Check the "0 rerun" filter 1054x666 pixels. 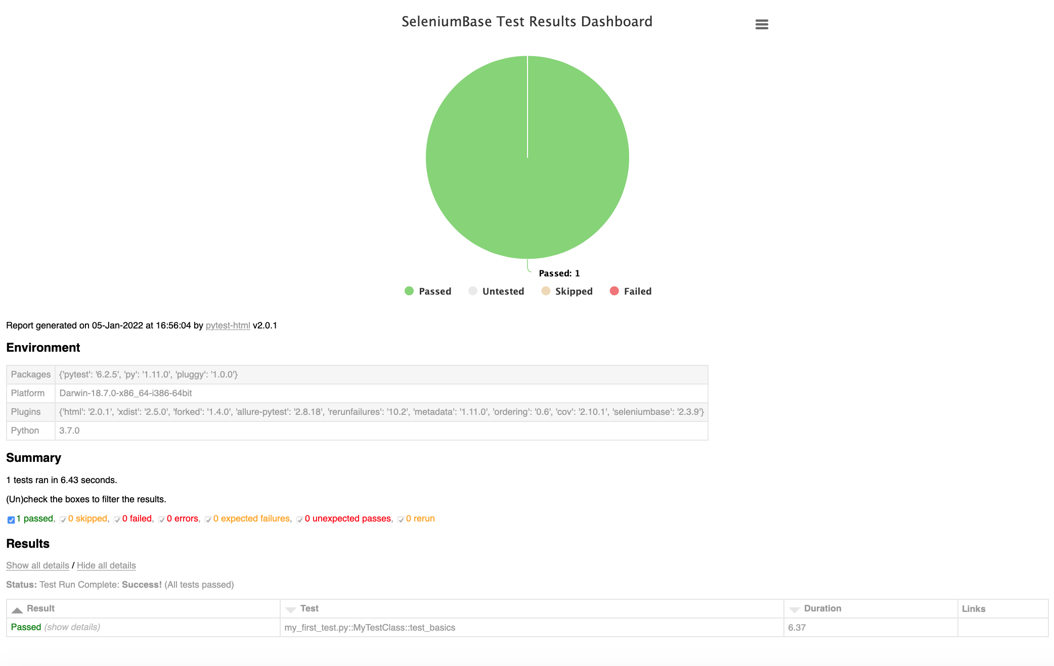pyautogui.click(x=401, y=519)
